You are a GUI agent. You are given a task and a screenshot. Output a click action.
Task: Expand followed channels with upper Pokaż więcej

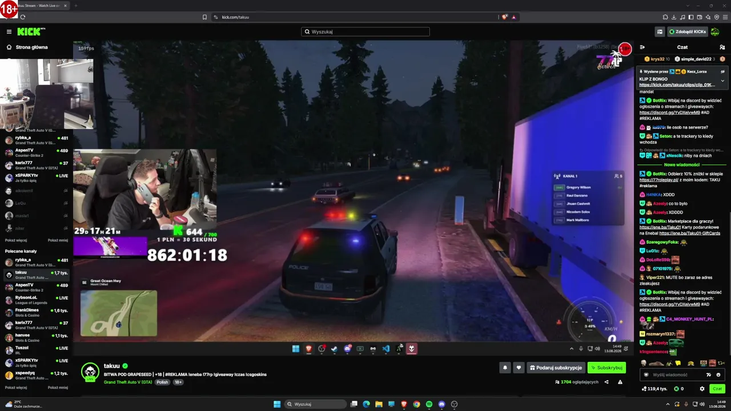(x=16, y=240)
